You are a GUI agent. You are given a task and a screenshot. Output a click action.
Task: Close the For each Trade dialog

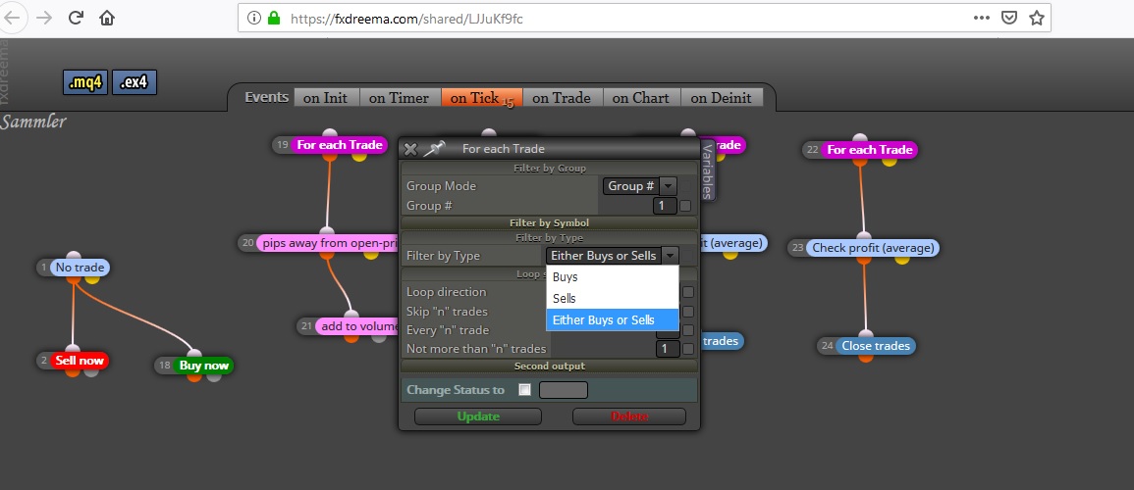(x=410, y=149)
